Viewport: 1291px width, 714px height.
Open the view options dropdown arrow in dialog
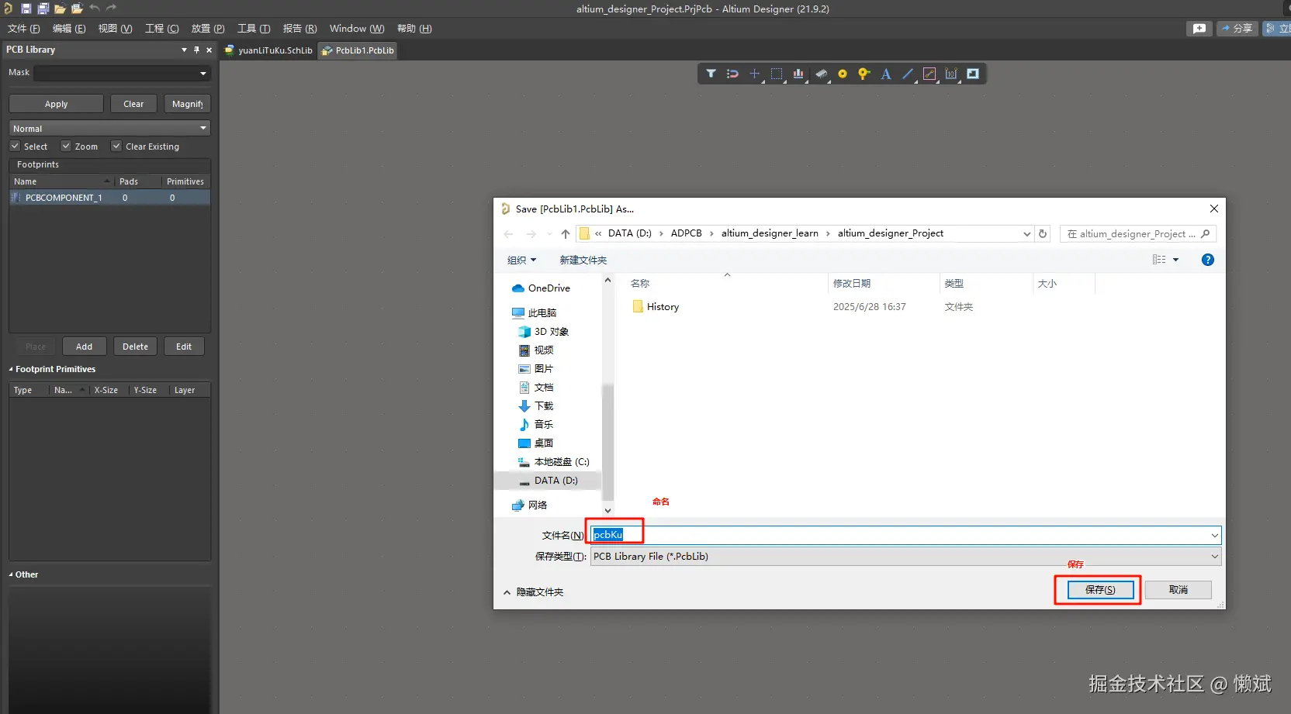point(1176,260)
